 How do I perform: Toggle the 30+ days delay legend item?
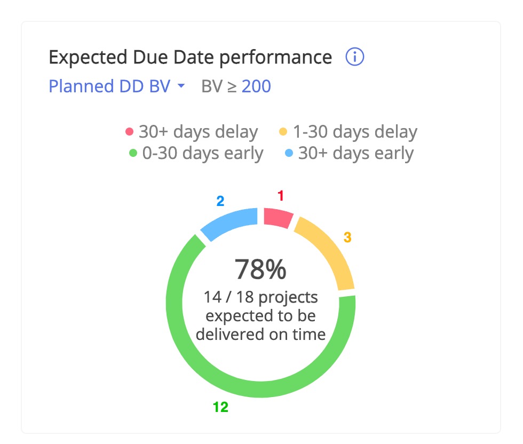pos(192,131)
